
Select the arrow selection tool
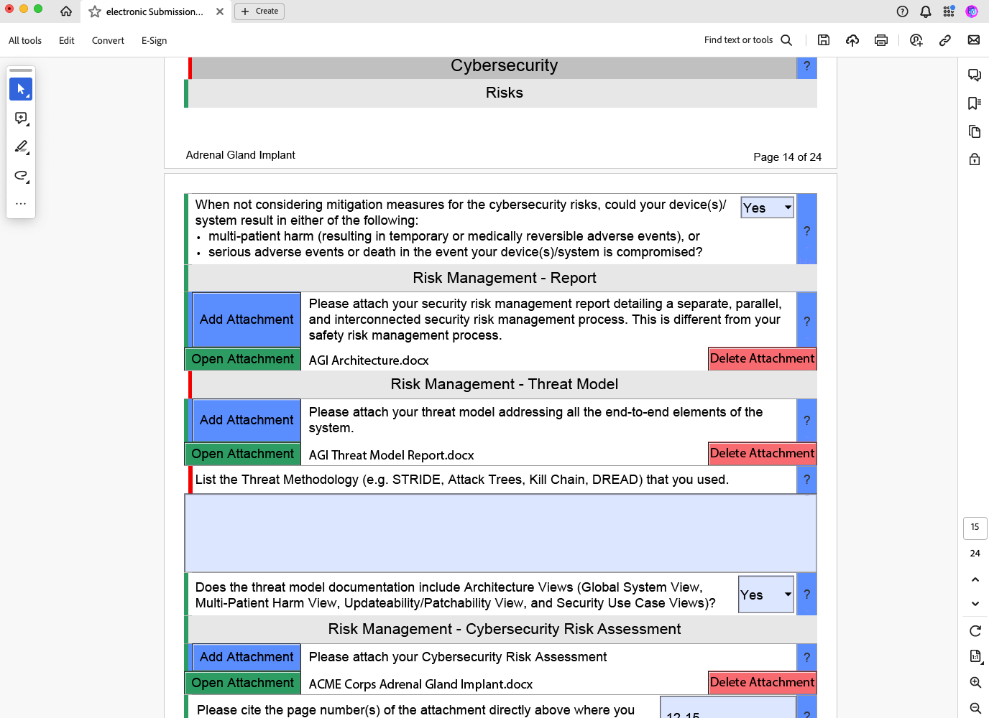click(x=20, y=89)
